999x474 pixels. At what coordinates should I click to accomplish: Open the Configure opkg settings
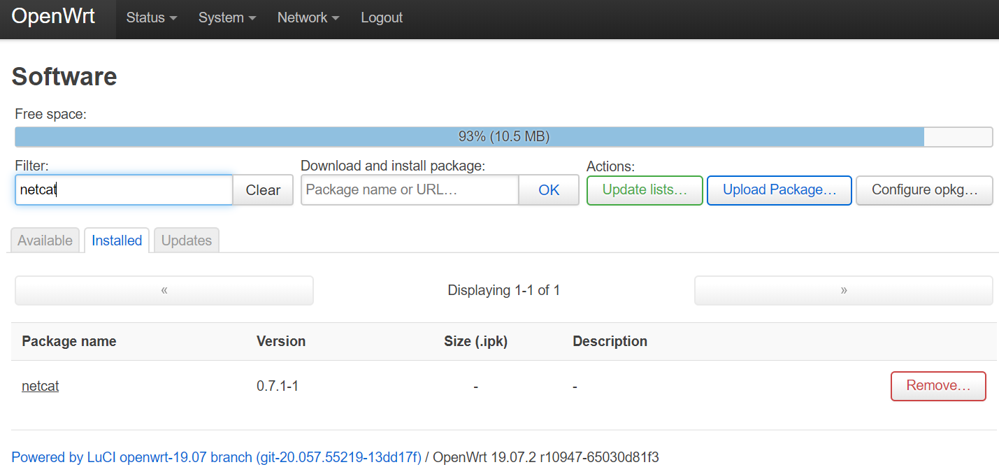coord(923,189)
